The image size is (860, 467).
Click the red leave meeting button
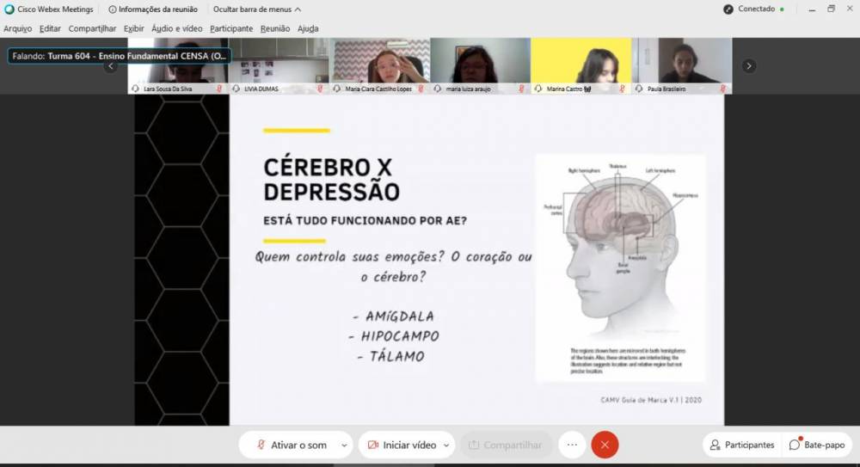605,445
